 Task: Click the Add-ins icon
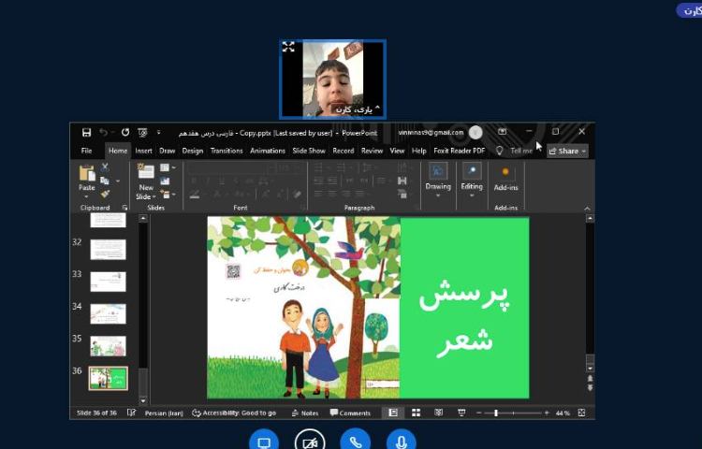tap(505, 172)
